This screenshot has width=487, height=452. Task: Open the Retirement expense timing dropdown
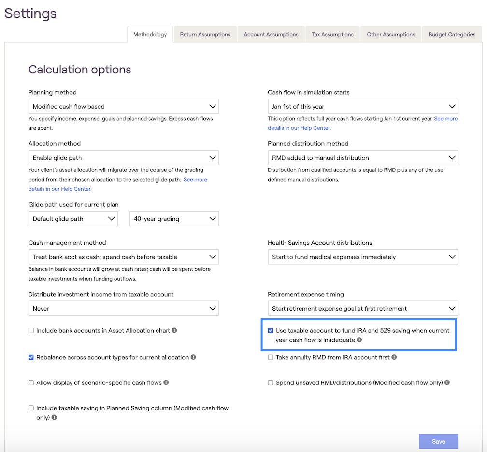click(363, 309)
